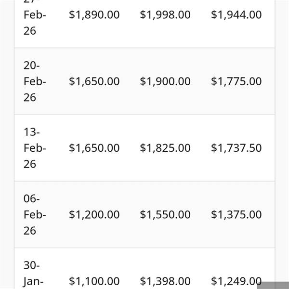Click the $1,200.00 price cell
The height and width of the screenshot is (289, 289).
[94, 214]
